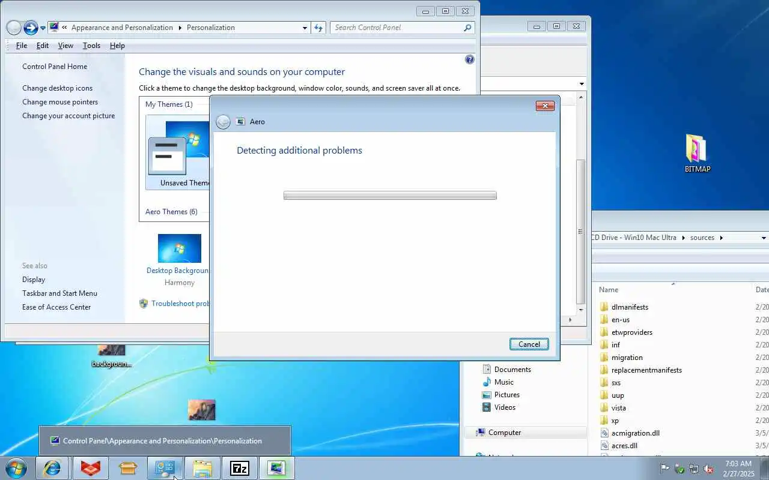Open the Tools menu
The height and width of the screenshot is (480, 769).
click(x=91, y=46)
